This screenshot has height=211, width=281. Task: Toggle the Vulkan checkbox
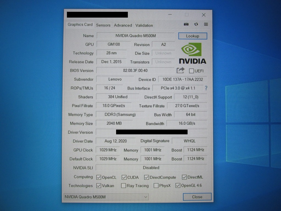(x=99, y=185)
